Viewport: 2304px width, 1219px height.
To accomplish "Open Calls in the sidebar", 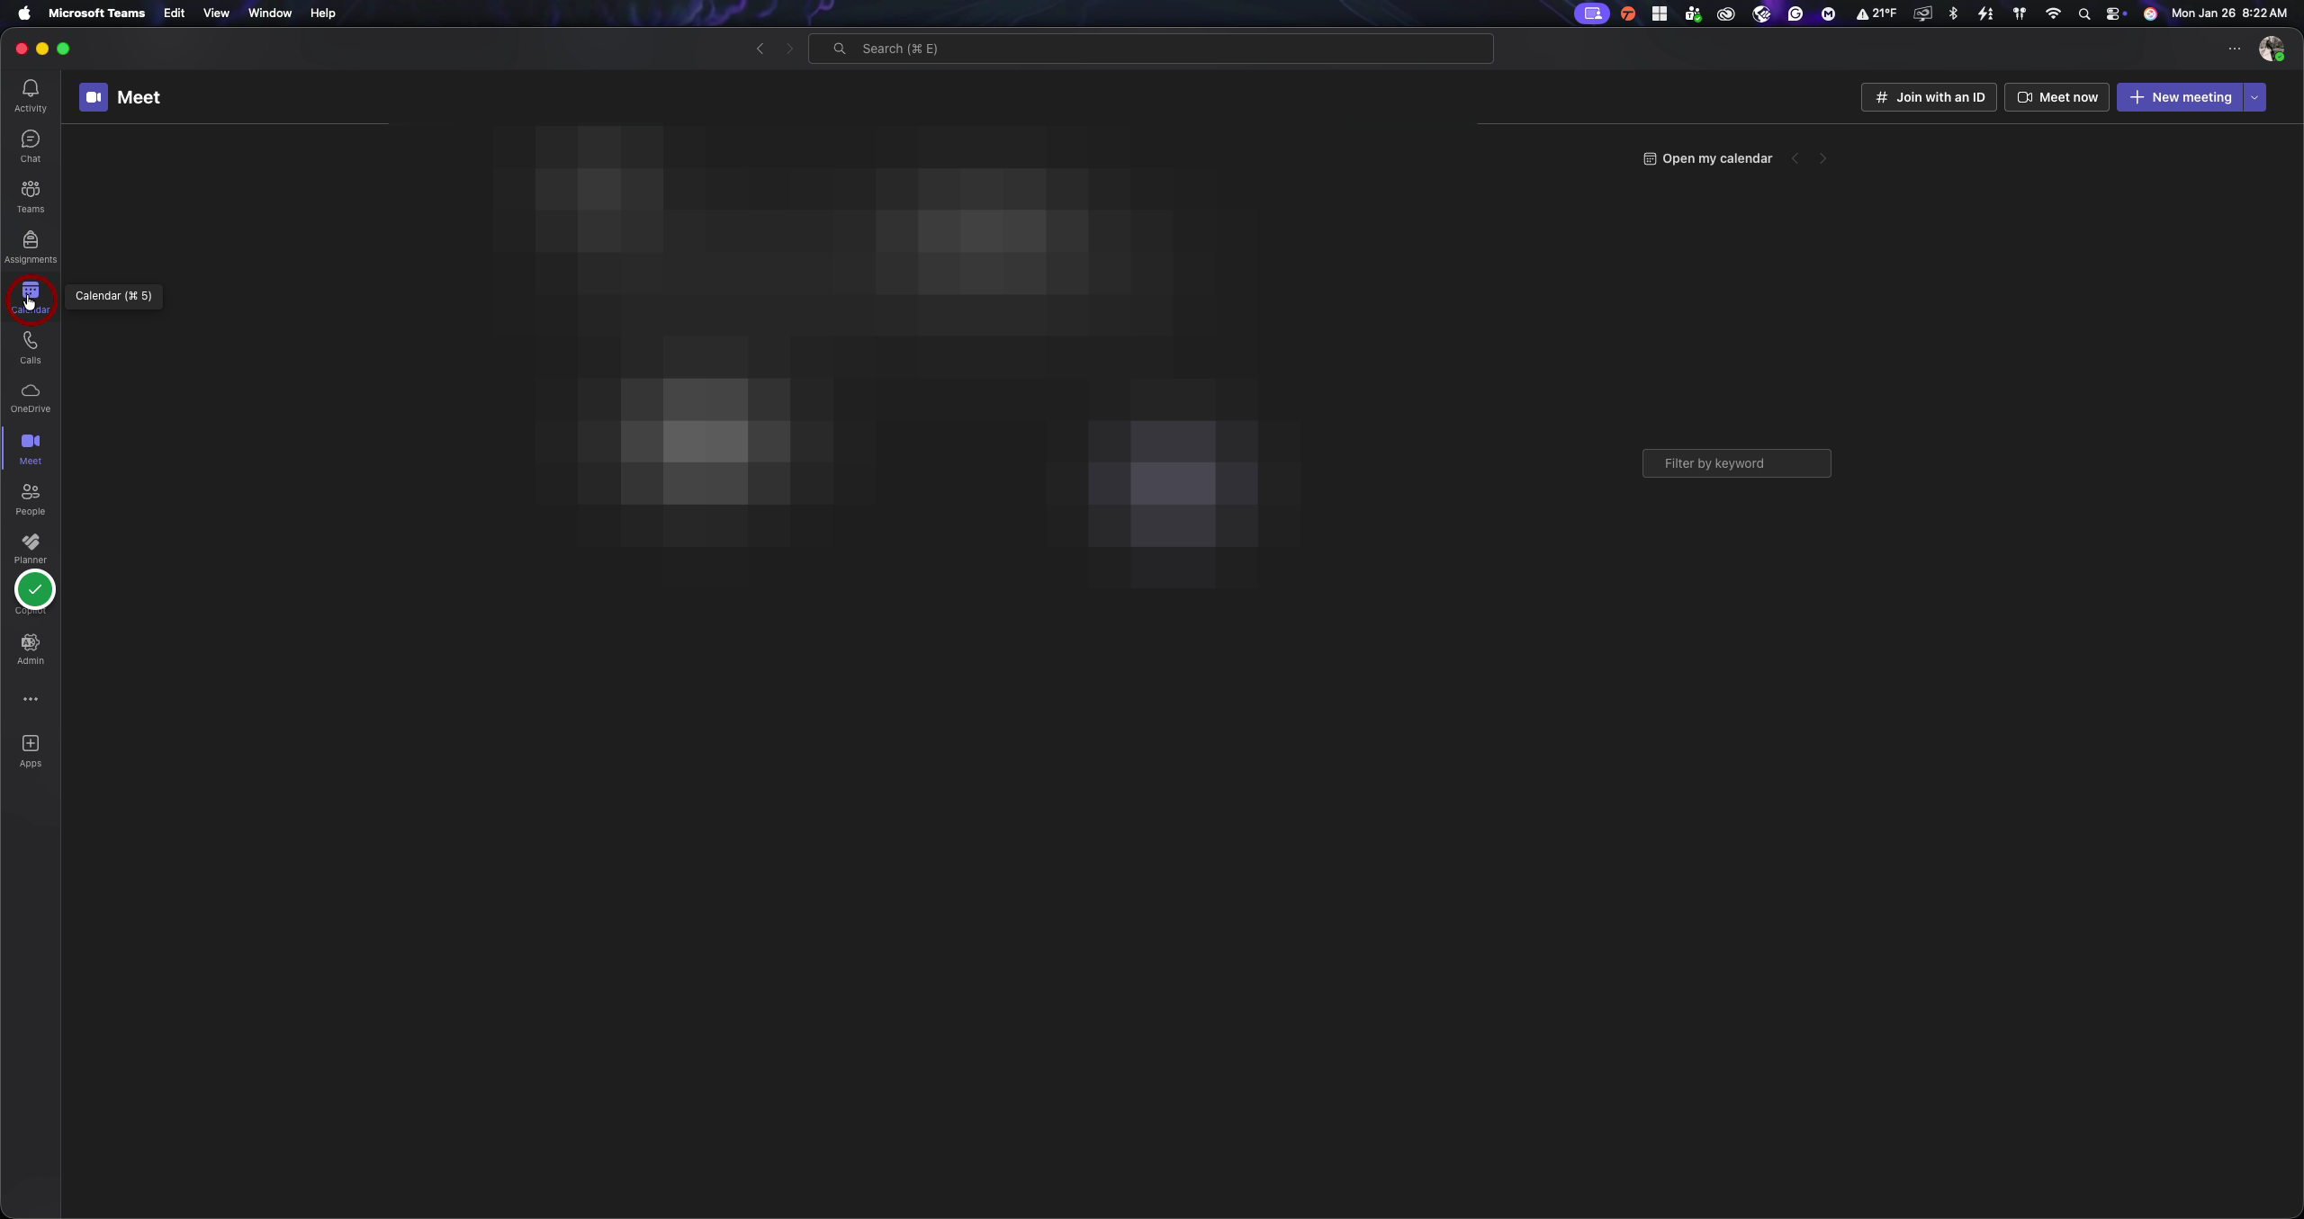I will (x=30, y=347).
